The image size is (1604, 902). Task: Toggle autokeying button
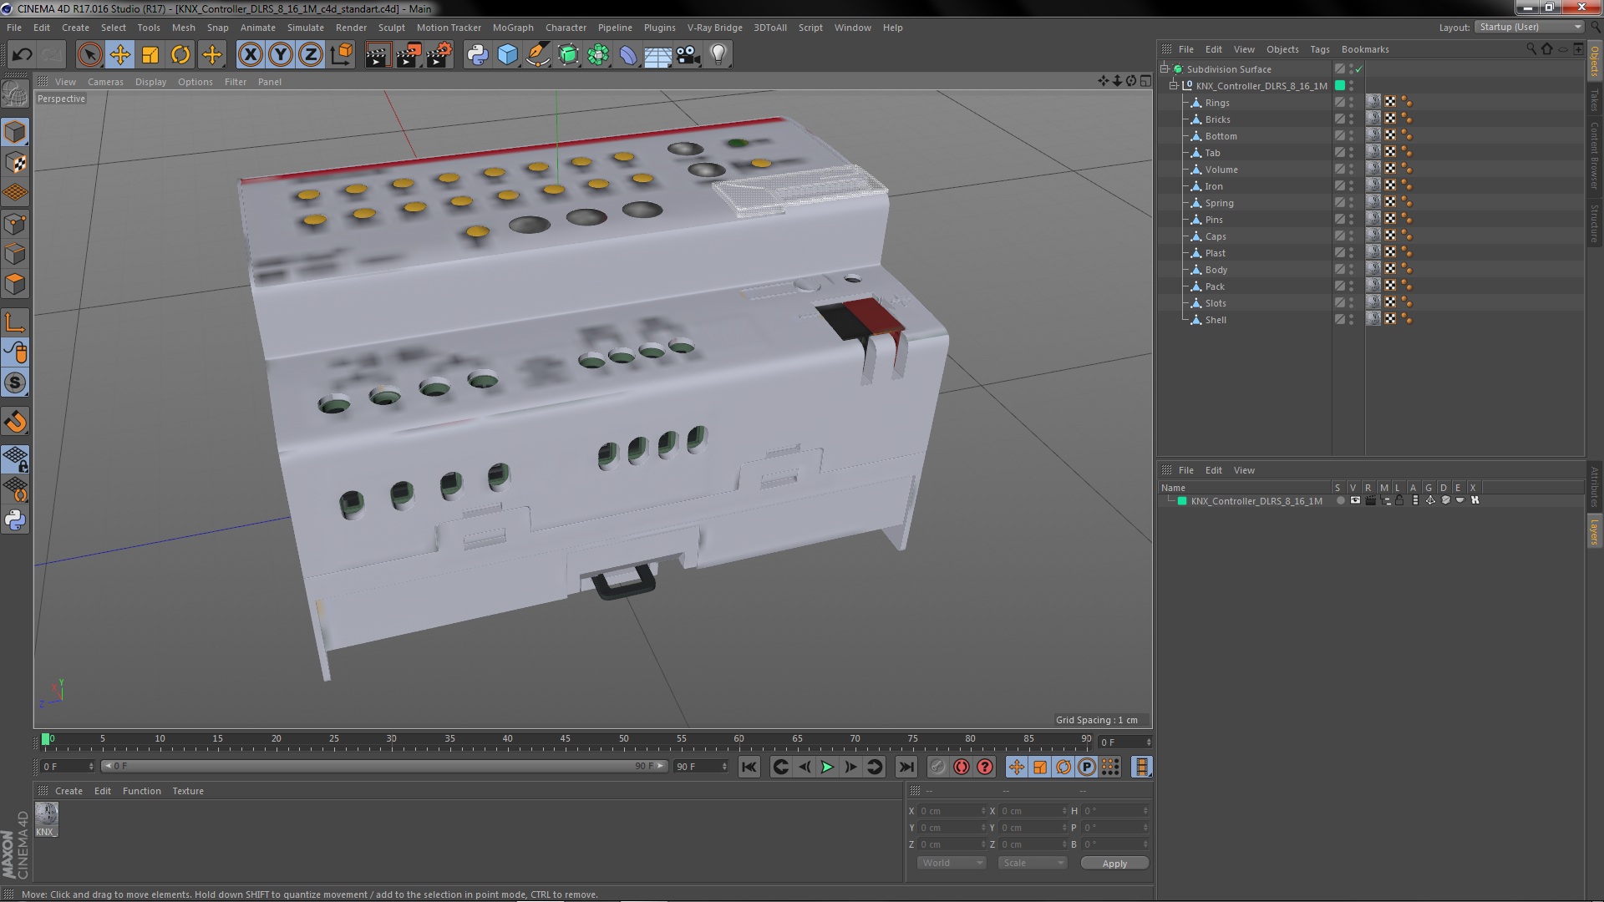click(x=962, y=767)
